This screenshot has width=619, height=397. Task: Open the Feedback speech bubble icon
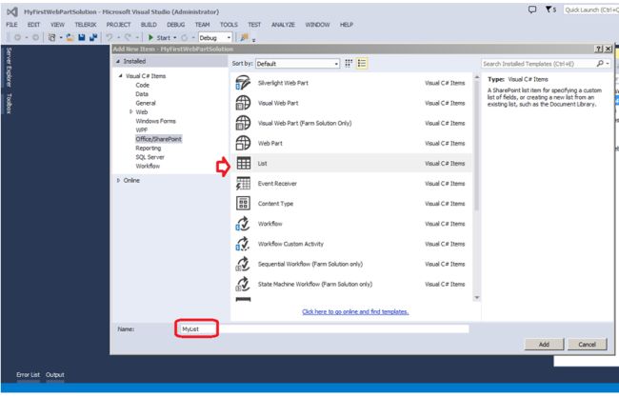click(x=532, y=10)
